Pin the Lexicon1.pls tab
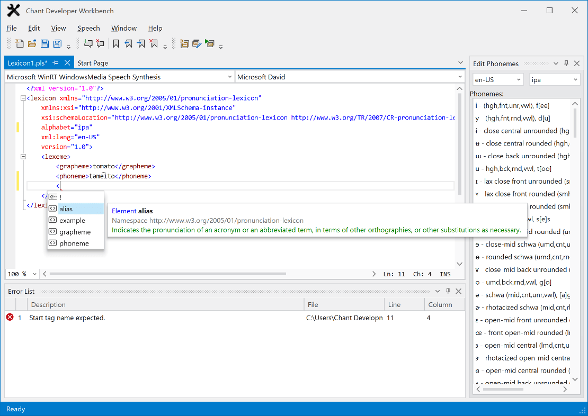588x416 pixels. click(56, 63)
